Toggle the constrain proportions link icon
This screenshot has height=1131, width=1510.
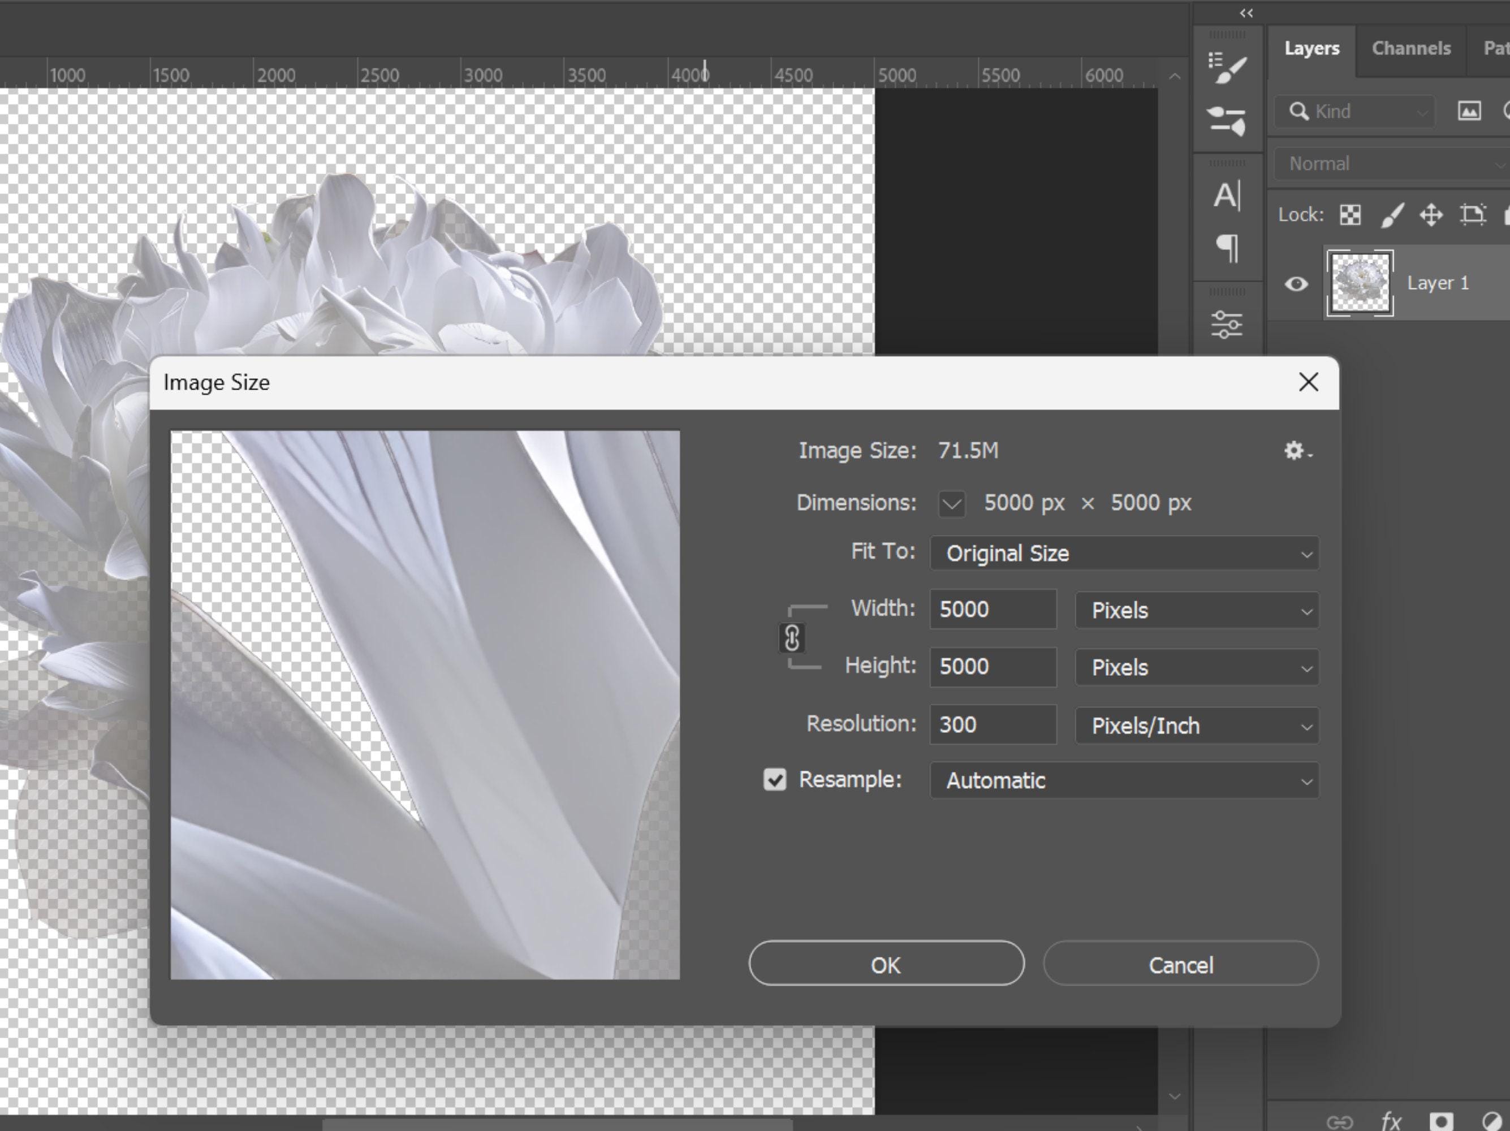pos(792,638)
